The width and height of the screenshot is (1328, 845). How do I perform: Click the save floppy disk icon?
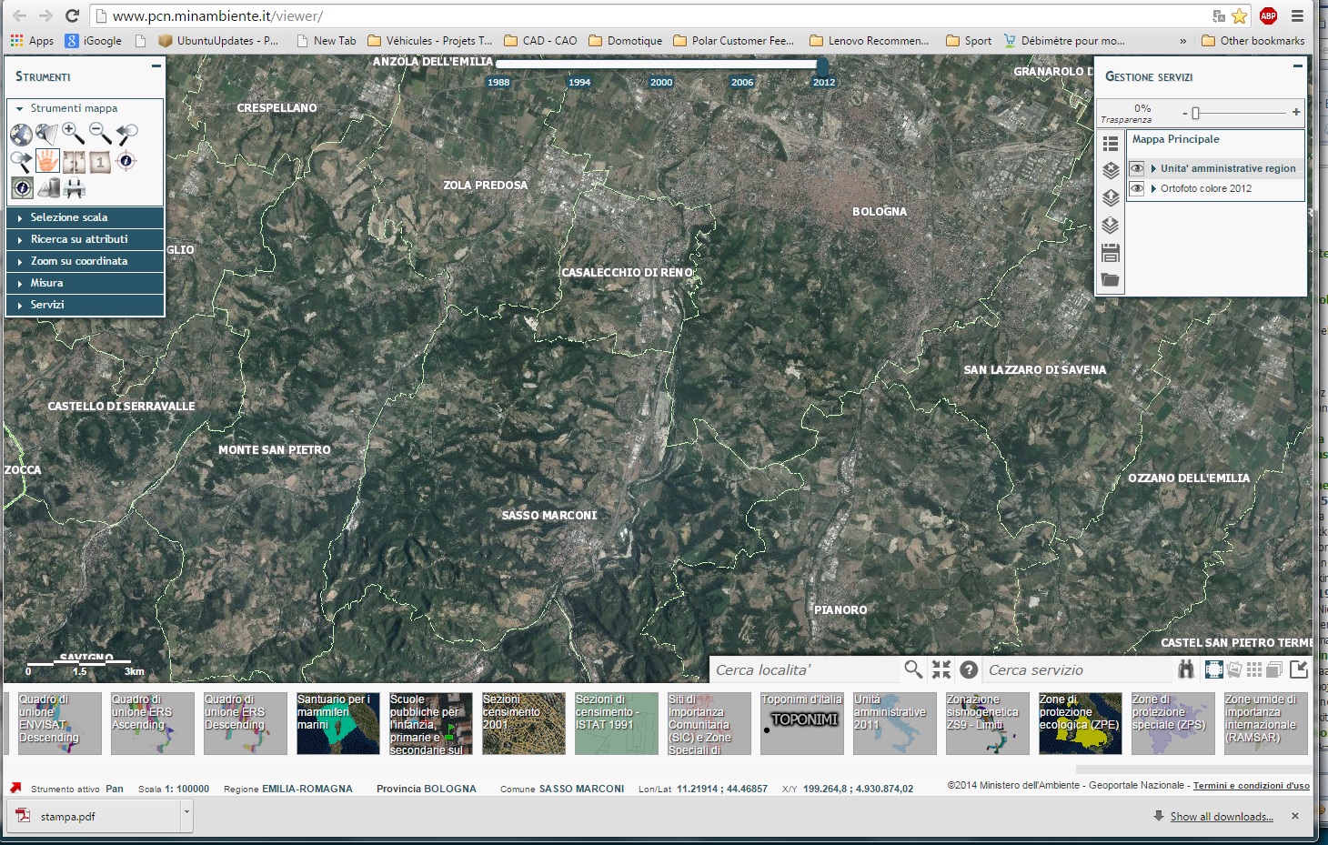pos(1111,253)
